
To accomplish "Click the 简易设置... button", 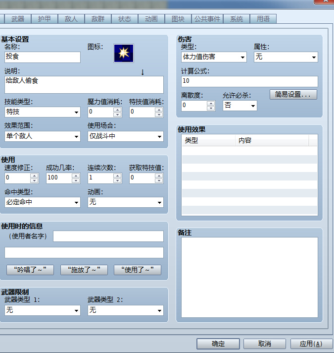I will [x=293, y=94].
